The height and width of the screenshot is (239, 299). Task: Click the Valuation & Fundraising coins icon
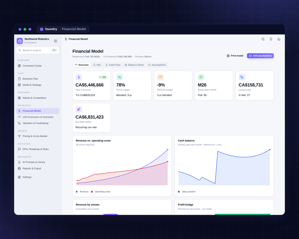click(19, 123)
